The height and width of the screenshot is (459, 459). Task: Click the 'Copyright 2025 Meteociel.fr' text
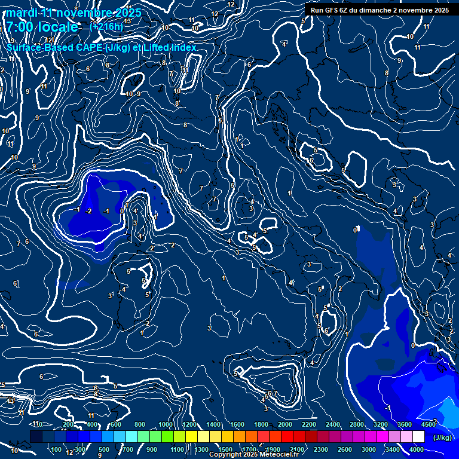coord(254,454)
